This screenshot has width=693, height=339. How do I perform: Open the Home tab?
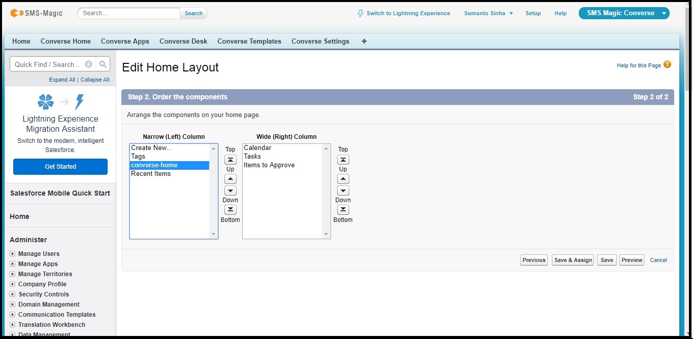21,42
